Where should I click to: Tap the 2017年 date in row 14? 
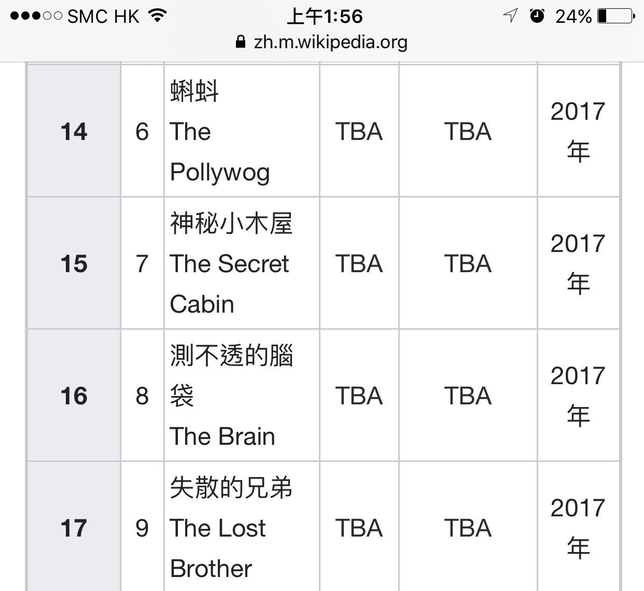click(x=578, y=131)
